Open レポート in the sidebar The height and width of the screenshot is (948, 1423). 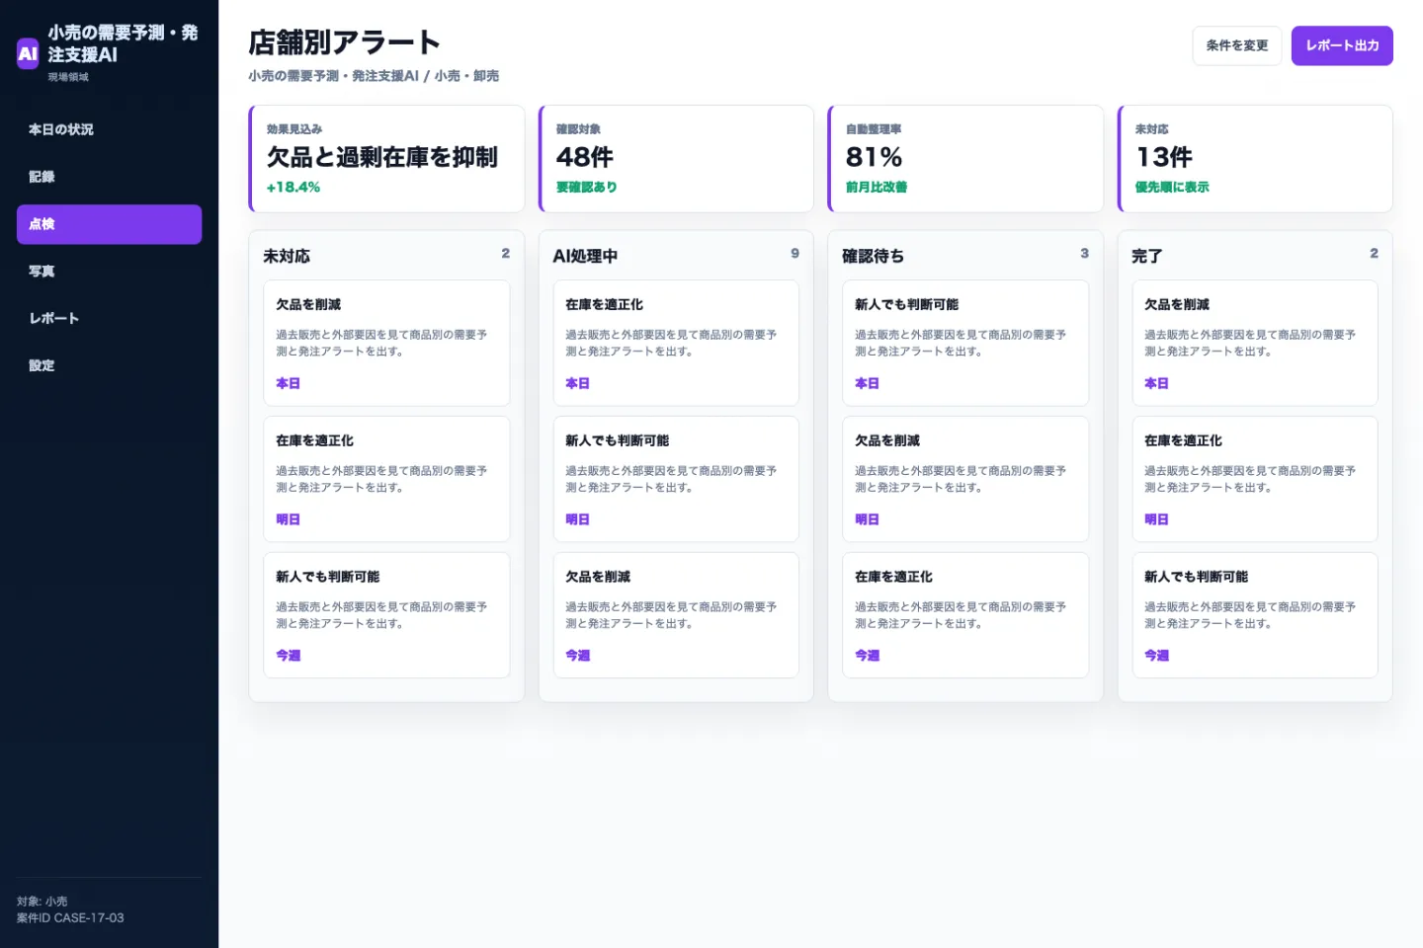[x=109, y=318]
